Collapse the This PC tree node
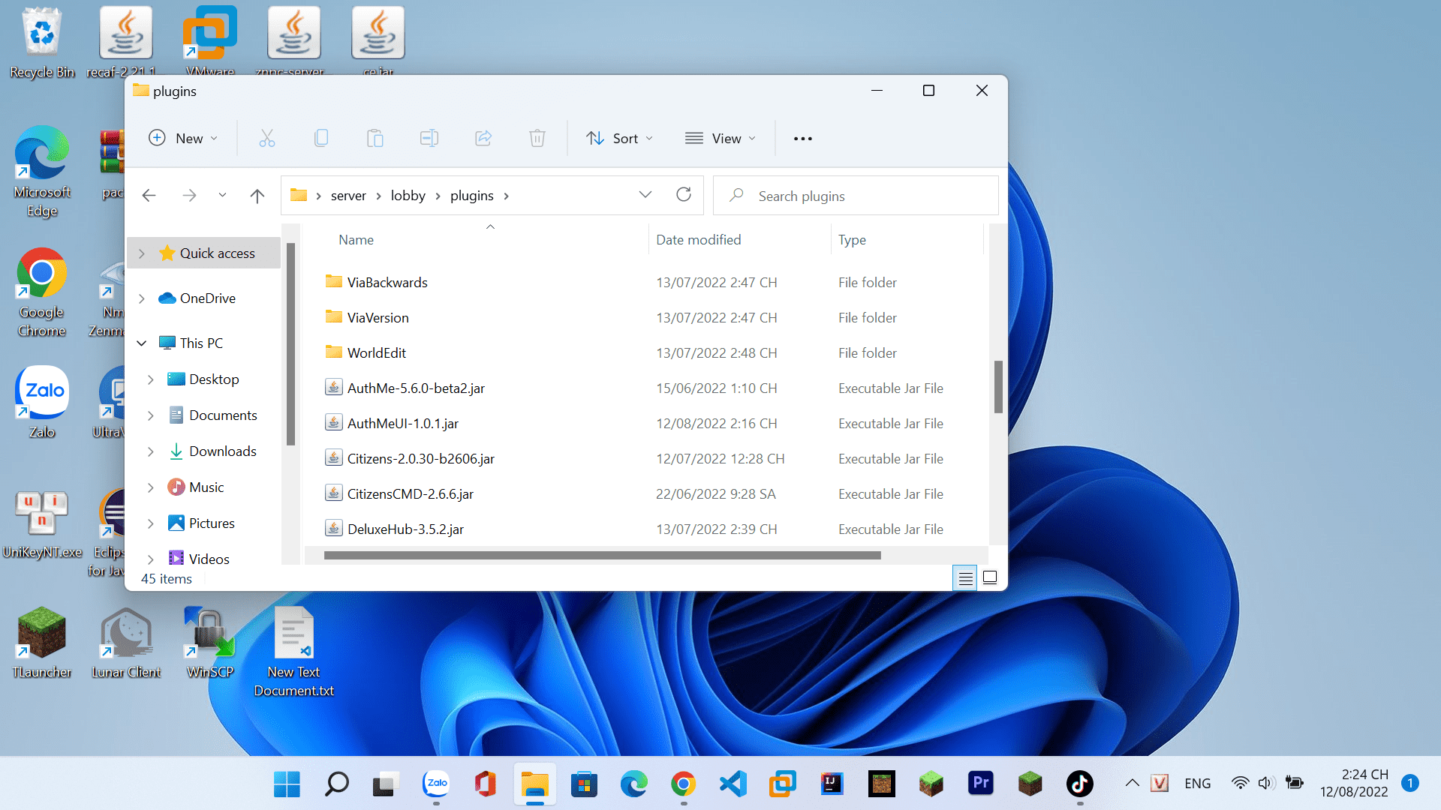The height and width of the screenshot is (810, 1441). (x=142, y=343)
